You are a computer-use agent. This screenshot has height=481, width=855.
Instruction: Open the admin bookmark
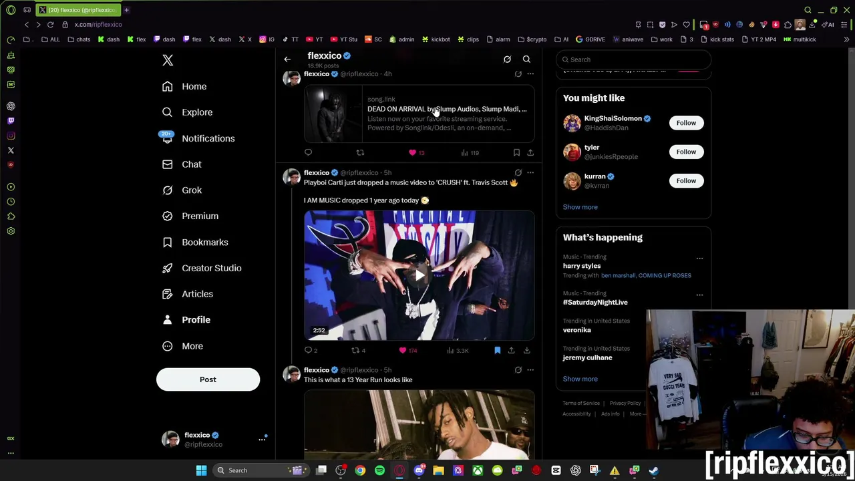point(401,39)
